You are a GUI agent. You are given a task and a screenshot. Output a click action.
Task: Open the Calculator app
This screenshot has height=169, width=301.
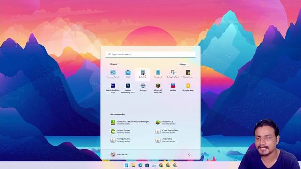click(143, 74)
